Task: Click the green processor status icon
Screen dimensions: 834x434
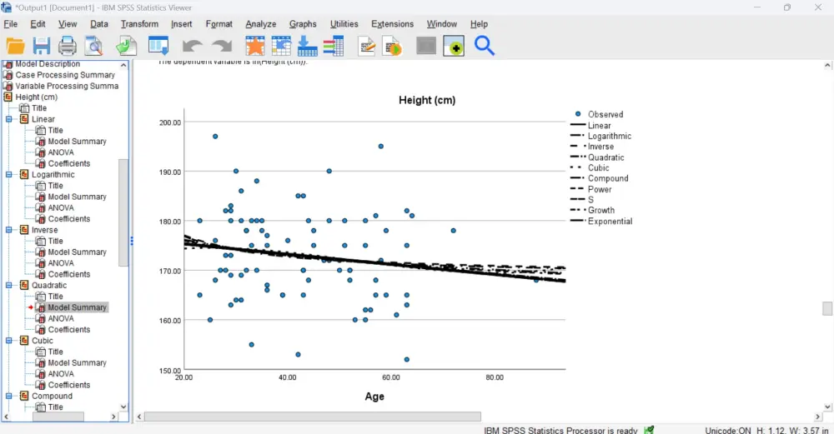Action: [649, 430]
